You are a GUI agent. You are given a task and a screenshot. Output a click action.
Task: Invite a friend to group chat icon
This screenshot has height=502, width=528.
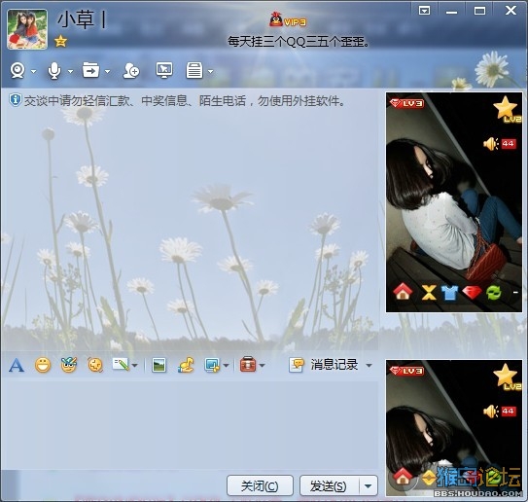[x=131, y=71]
